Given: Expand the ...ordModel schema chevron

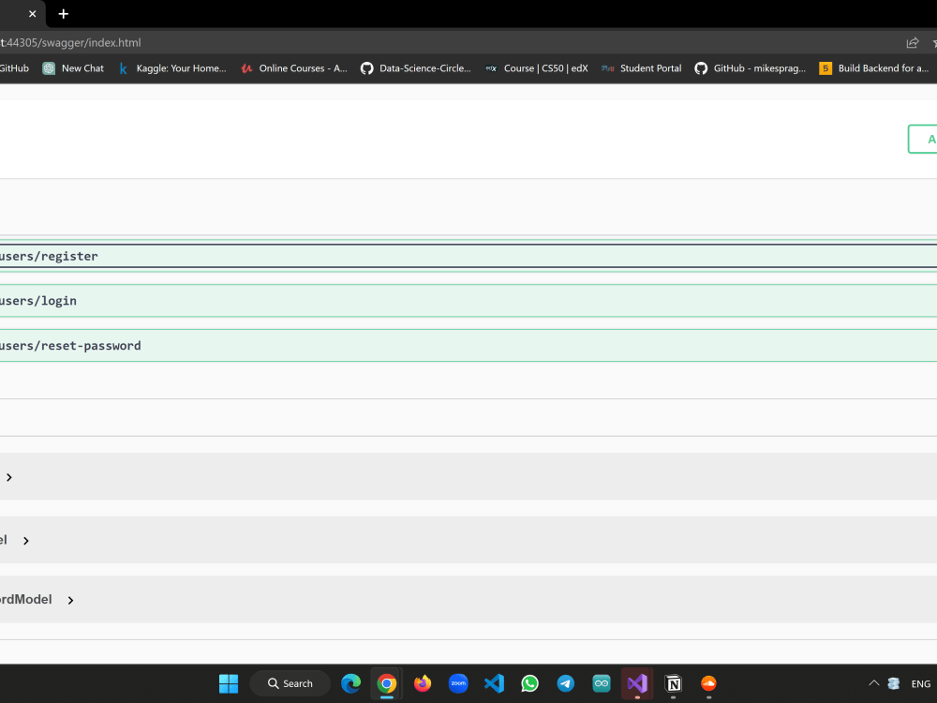Looking at the screenshot, I should pyautogui.click(x=70, y=600).
